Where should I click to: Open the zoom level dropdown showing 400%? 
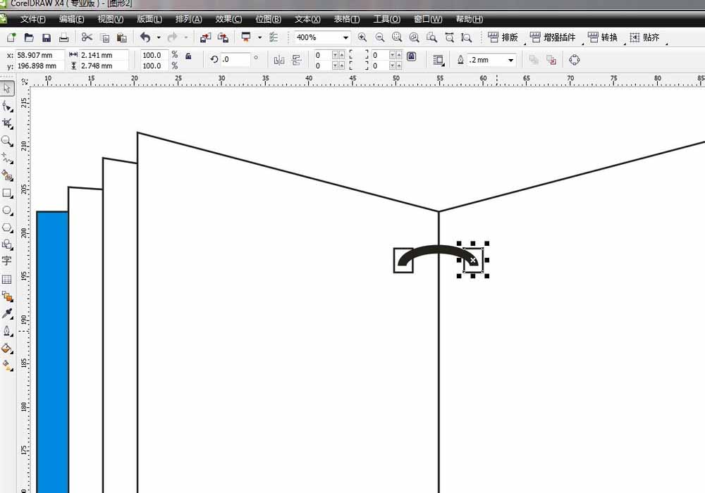[345, 37]
